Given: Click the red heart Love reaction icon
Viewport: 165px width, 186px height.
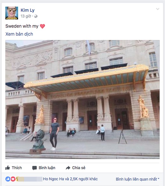Looking at the screenshot, I should tap(13, 179).
